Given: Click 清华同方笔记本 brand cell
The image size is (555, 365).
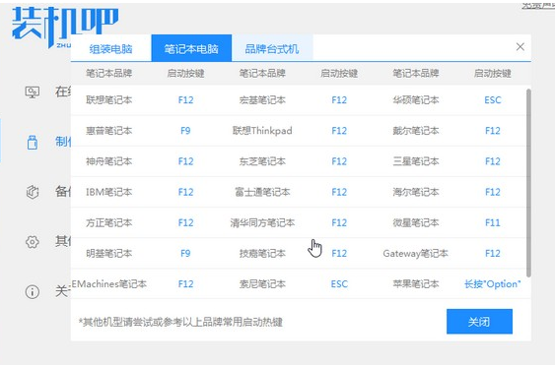Looking at the screenshot, I should point(262,223).
